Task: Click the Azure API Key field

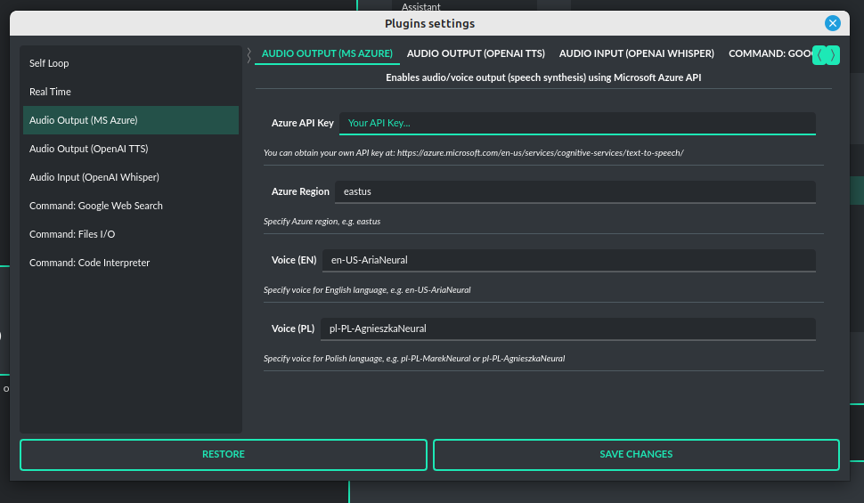Action: tap(576, 123)
